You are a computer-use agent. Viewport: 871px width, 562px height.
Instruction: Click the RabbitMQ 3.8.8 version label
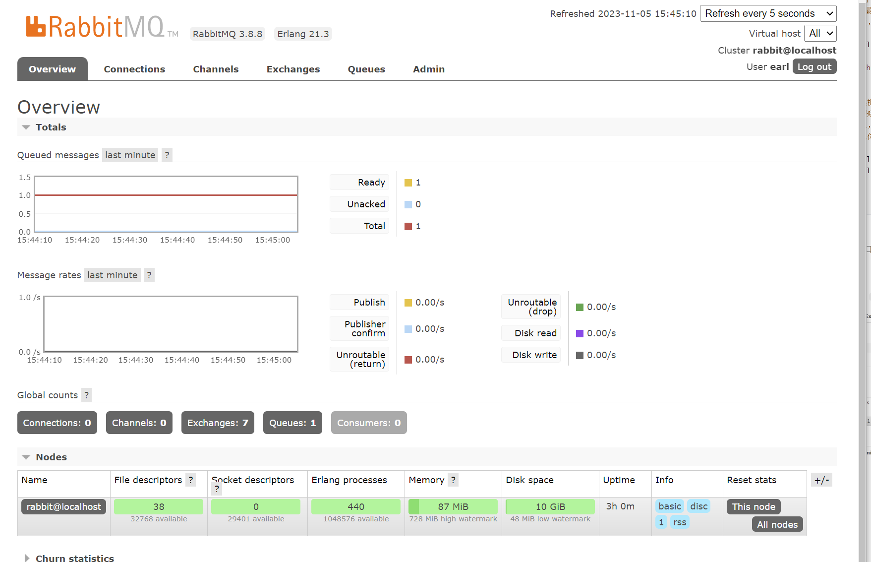coord(228,34)
